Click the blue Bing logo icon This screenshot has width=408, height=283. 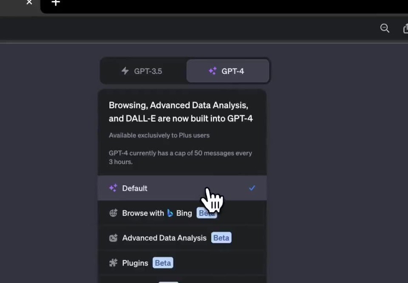(170, 213)
